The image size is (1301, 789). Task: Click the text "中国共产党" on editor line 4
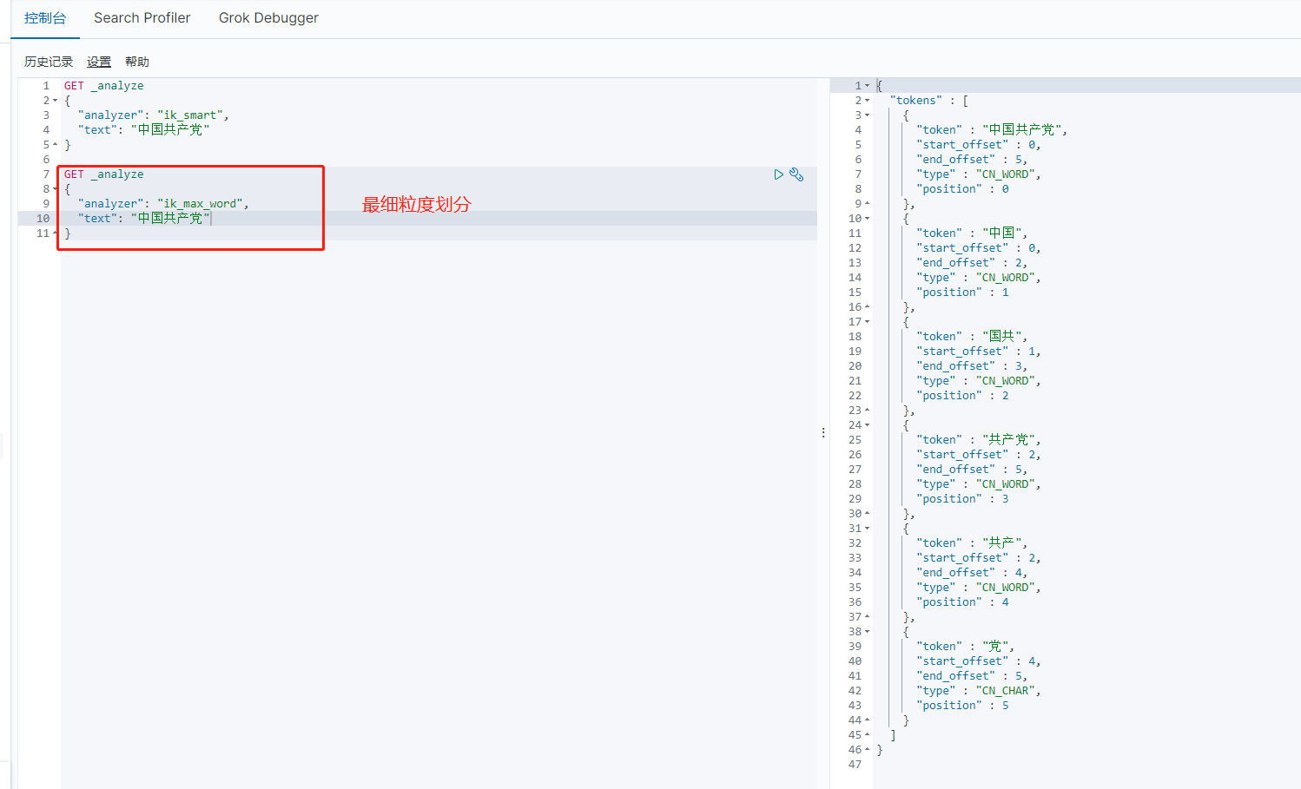170,130
